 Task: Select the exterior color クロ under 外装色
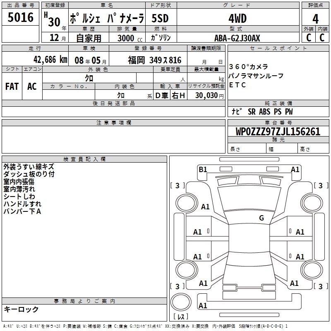[89, 78]
